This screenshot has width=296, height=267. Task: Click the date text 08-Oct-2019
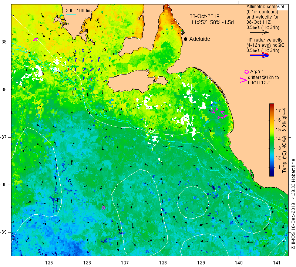pyautogui.click(x=205, y=16)
